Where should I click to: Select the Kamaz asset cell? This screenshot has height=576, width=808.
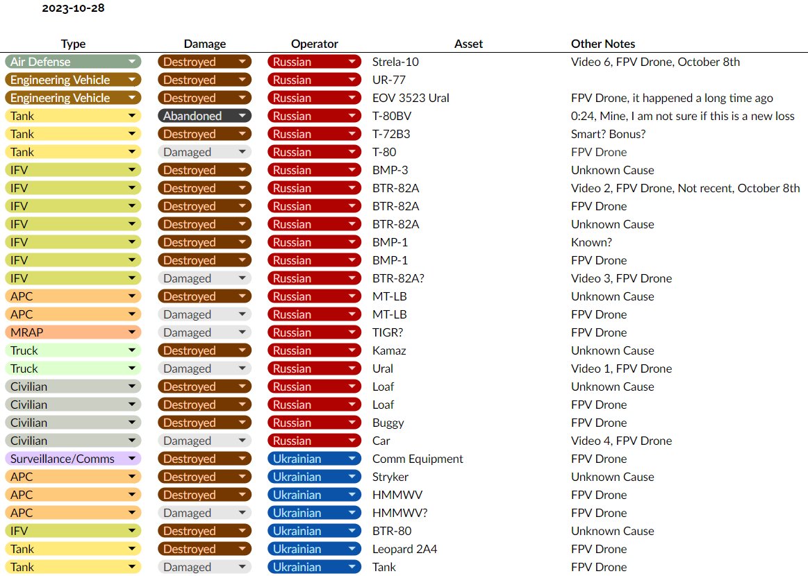click(389, 350)
